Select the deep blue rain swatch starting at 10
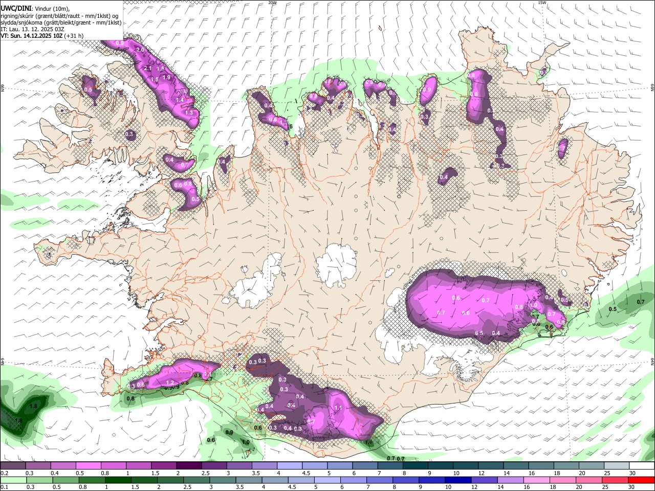This screenshot has height=491, width=655. 458,480
